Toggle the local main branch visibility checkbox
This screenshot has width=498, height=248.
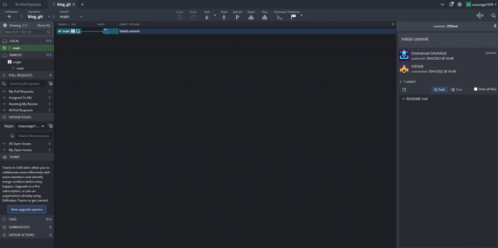[x=4, y=48]
